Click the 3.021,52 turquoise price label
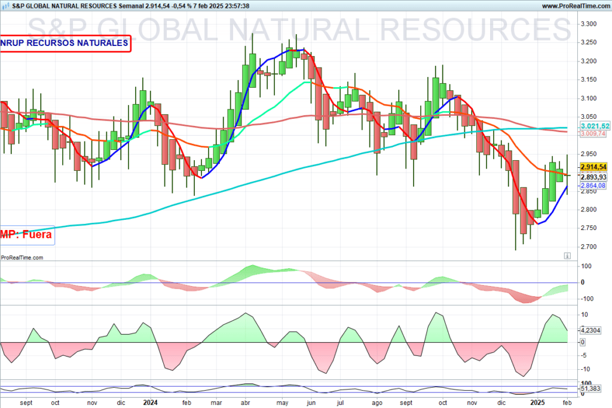The width and height of the screenshot is (612, 408). tap(595, 126)
